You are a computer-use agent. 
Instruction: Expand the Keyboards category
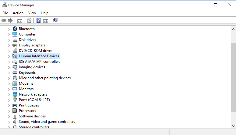click(9, 73)
